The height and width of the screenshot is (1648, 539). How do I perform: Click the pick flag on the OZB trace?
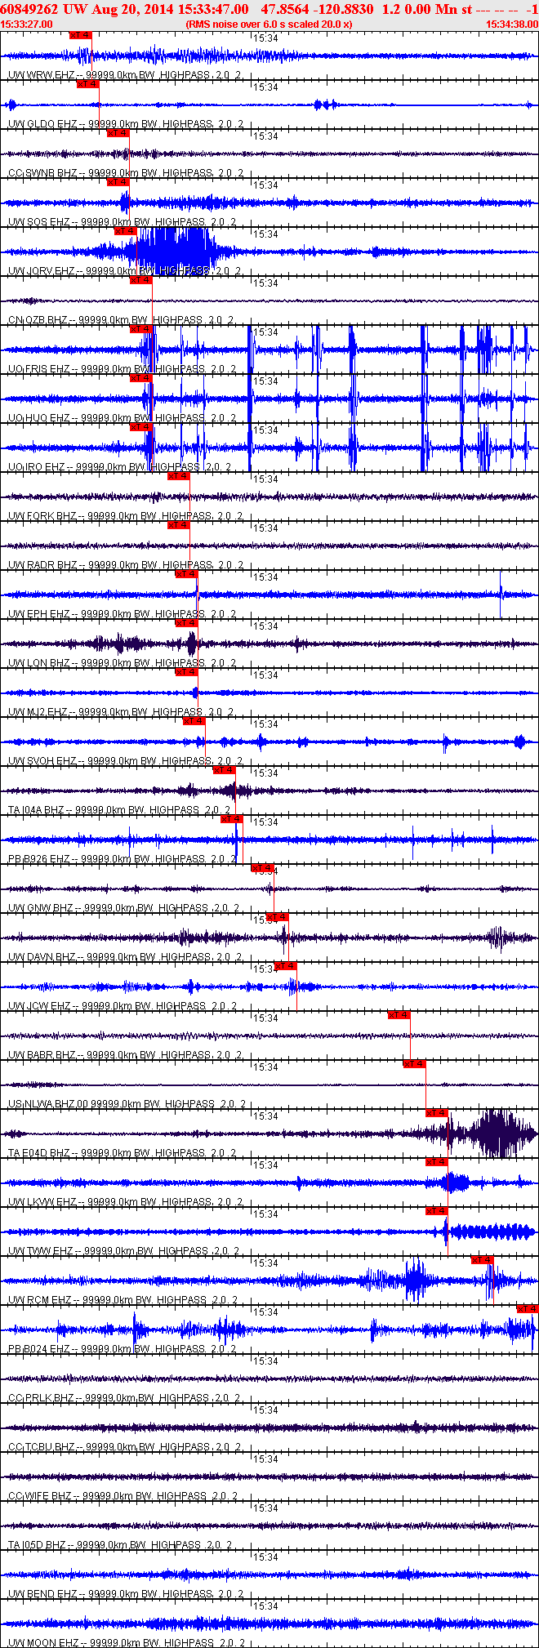[x=141, y=280]
